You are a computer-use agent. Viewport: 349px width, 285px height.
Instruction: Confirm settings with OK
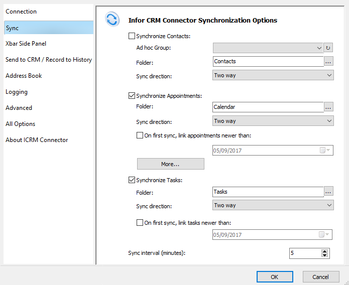(x=275, y=277)
